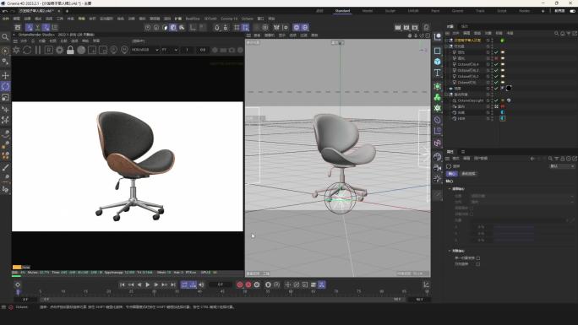Viewport: 578px width, 325px height.
Task: Close the current cd4 document tab
Action: pyautogui.click(x=59, y=11)
